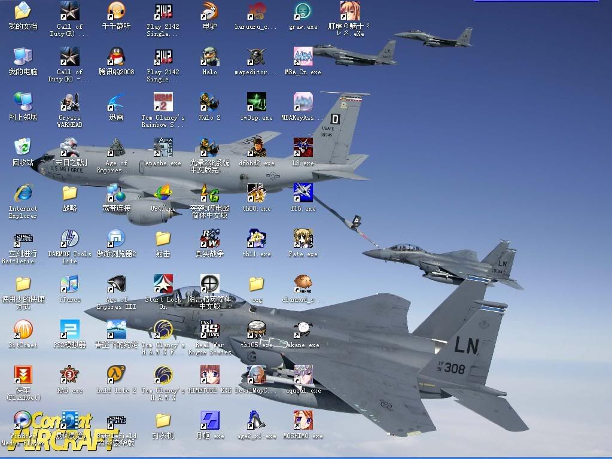Select the Halo 2 shortcut icon

pos(209,102)
